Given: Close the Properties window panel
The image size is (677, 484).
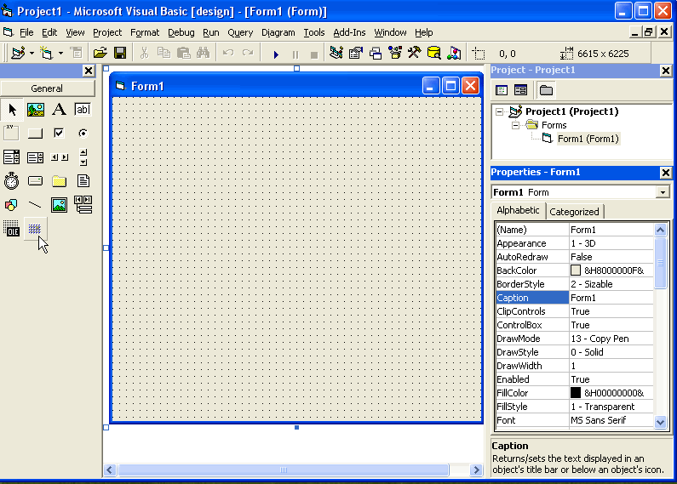Looking at the screenshot, I should [x=665, y=173].
